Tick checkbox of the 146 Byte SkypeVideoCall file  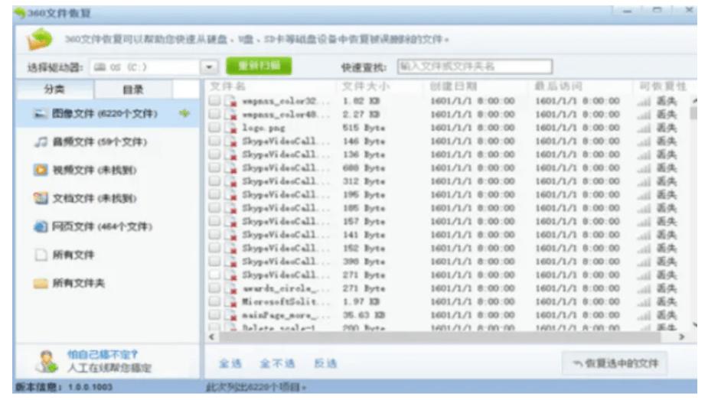coord(214,141)
